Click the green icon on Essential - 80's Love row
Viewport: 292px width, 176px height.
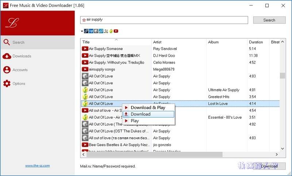click(85, 117)
